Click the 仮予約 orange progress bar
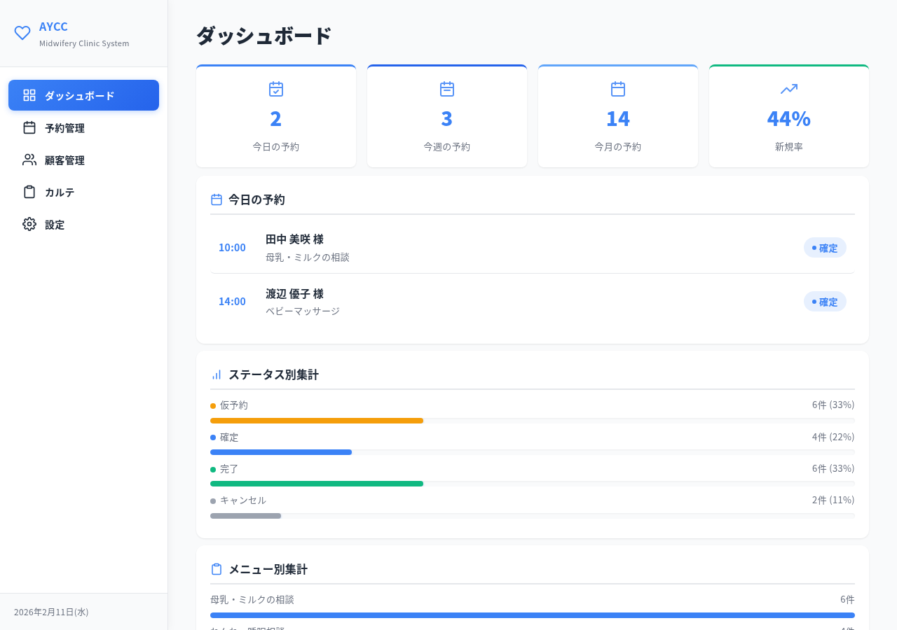897x630 pixels. (317, 420)
